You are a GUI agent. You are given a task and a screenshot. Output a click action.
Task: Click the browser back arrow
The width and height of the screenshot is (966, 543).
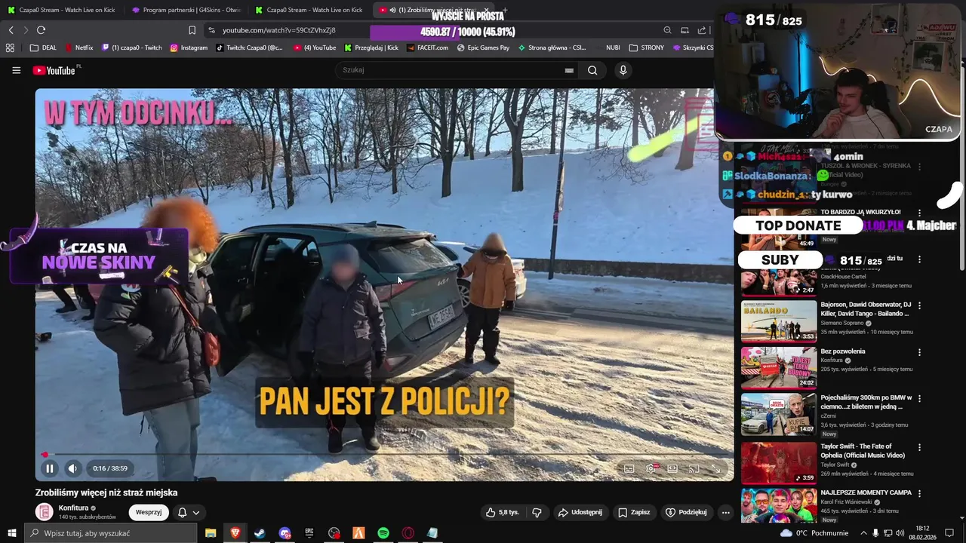[x=11, y=30]
